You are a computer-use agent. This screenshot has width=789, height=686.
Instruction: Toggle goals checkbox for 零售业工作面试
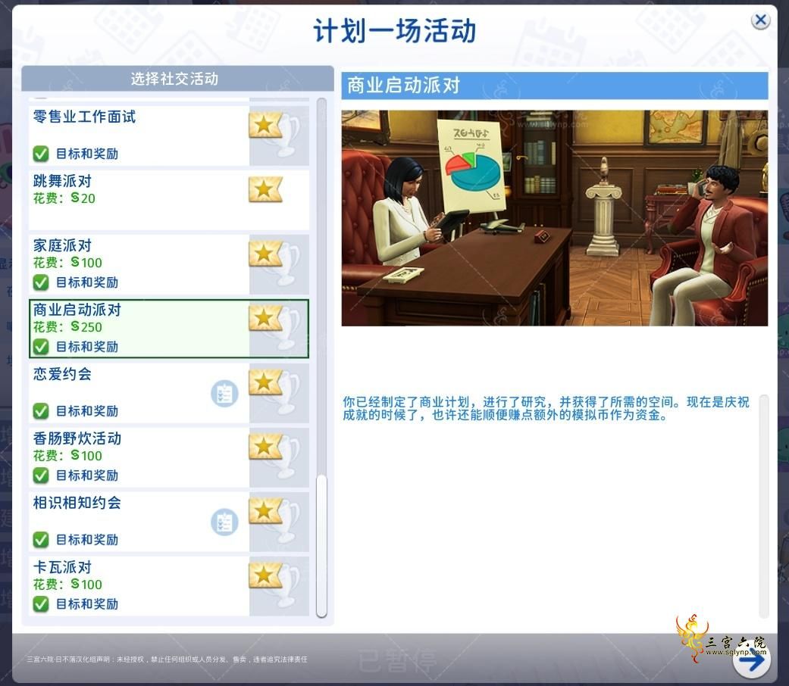(41, 154)
